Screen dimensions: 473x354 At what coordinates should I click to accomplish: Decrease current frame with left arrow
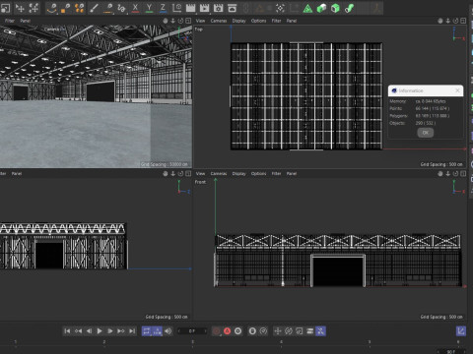click(179, 331)
